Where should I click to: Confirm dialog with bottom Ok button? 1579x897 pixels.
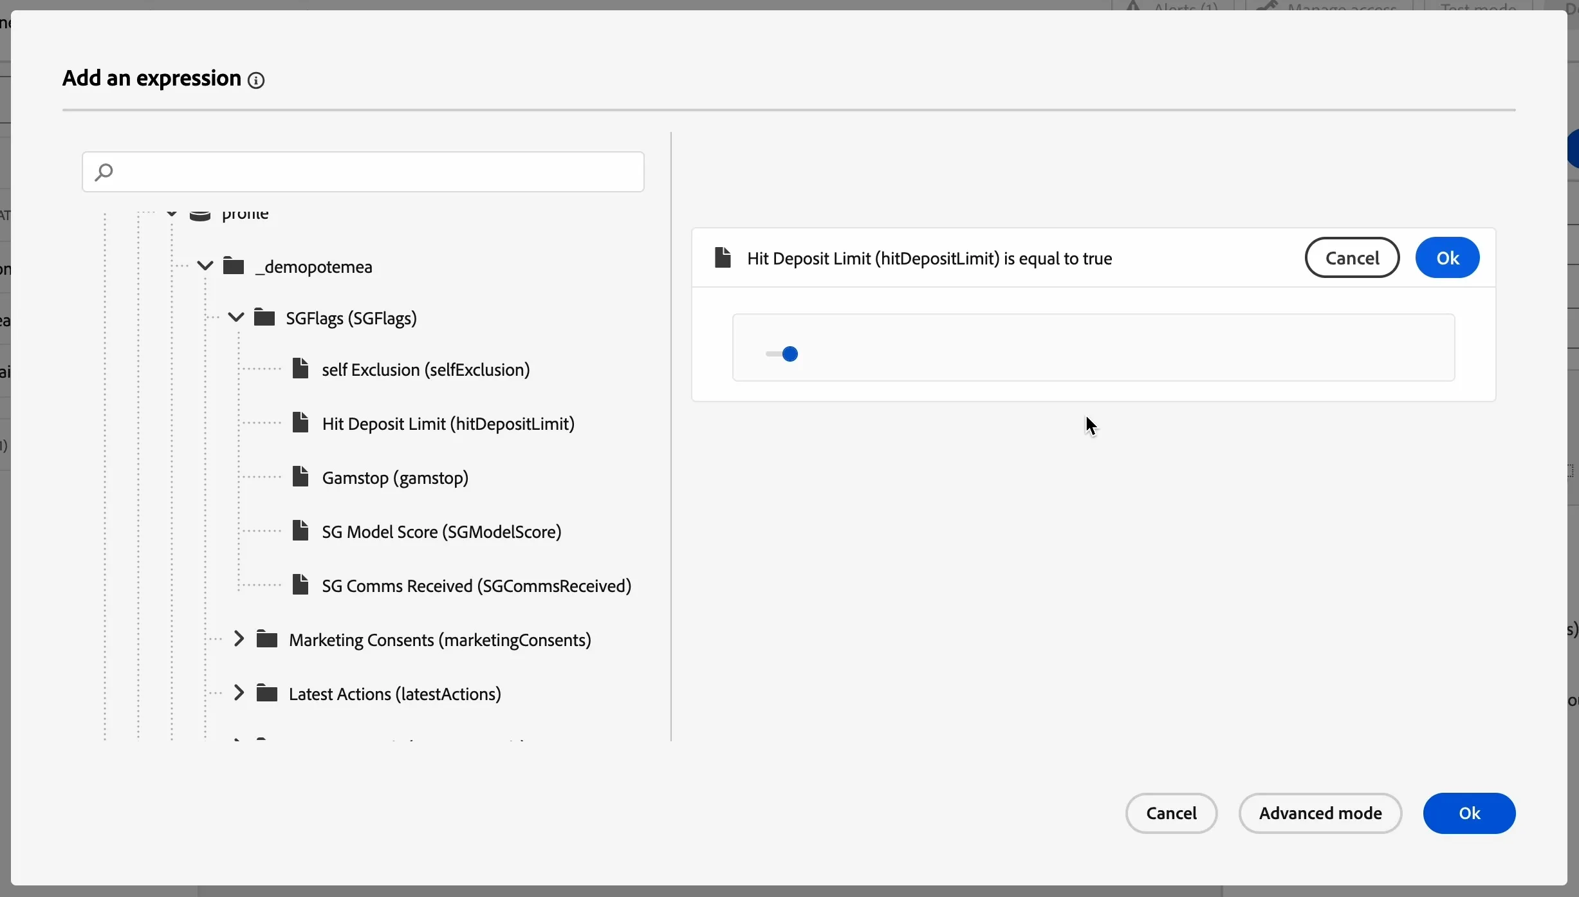coord(1469,813)
